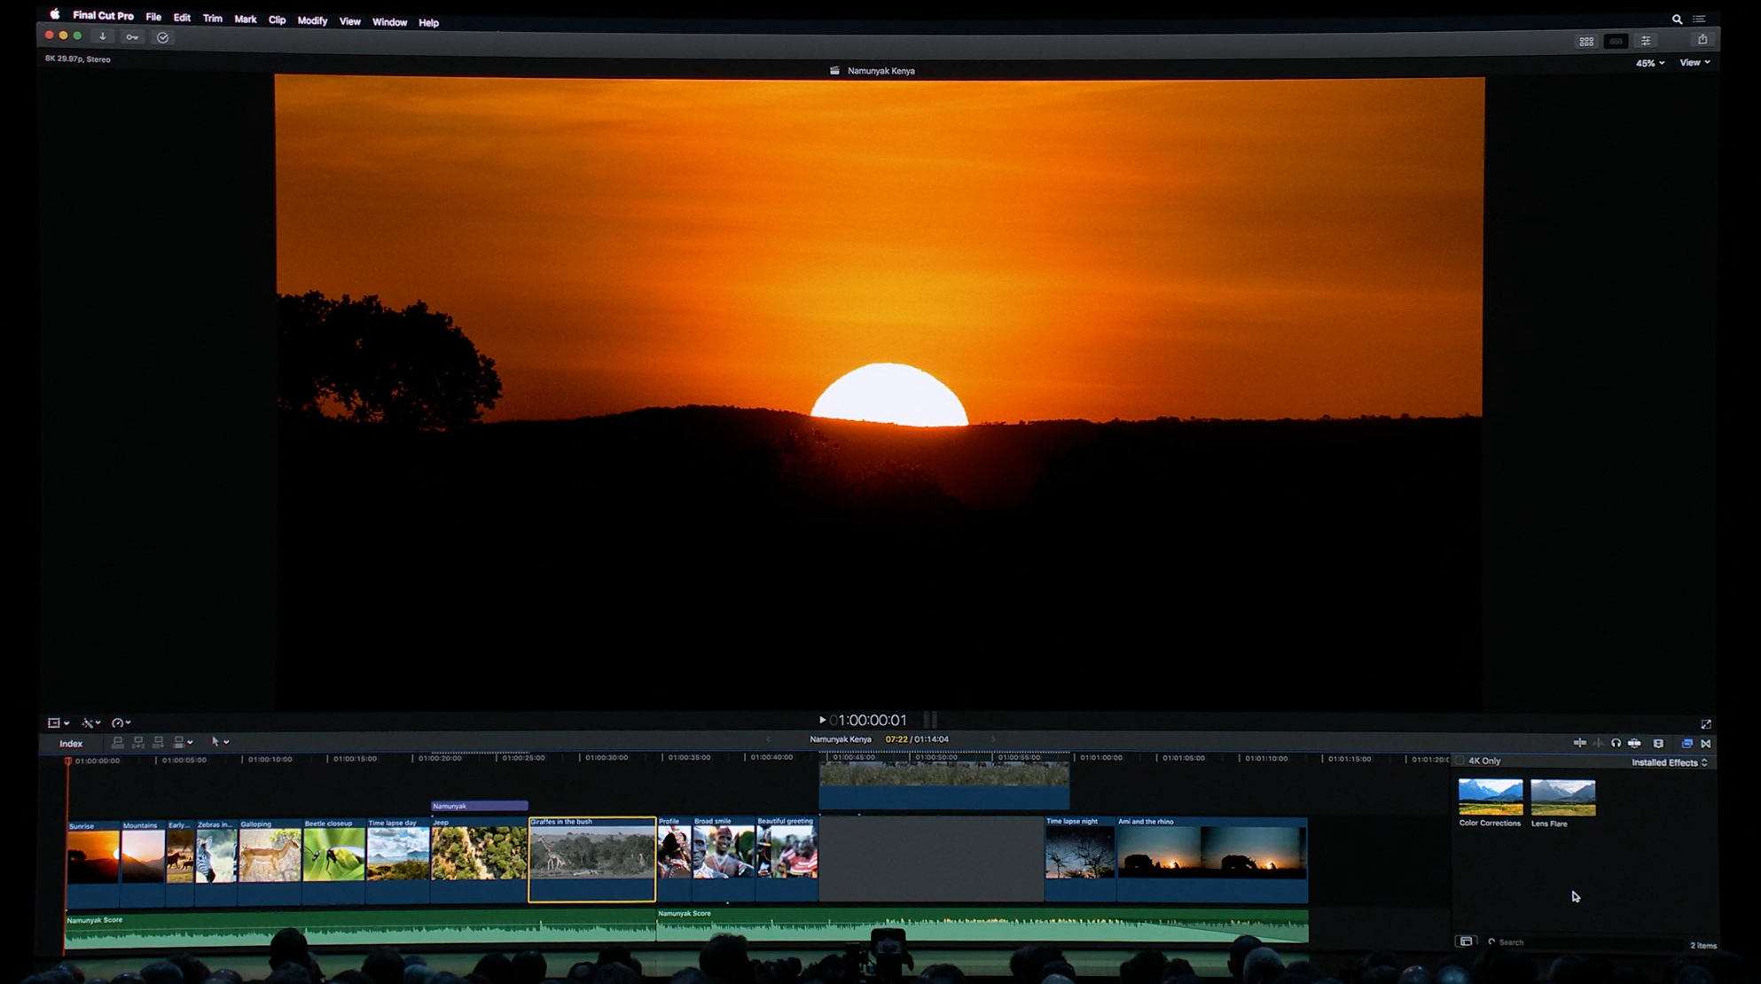1761x984 pixels.
Task: Show the effects browser icon
Action: [x=1687, y=744]
